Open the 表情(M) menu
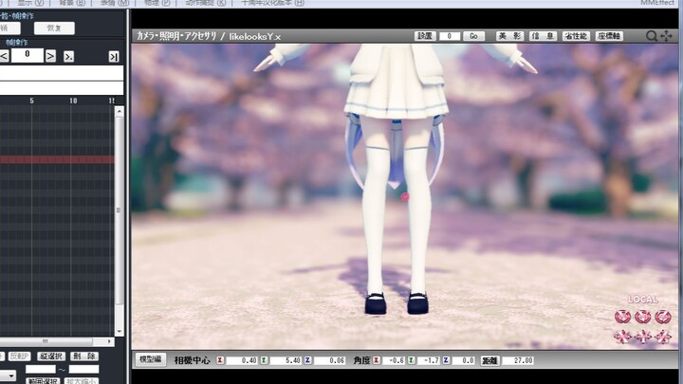The height and width of the screenshot is (384, 683). (115, 3)
